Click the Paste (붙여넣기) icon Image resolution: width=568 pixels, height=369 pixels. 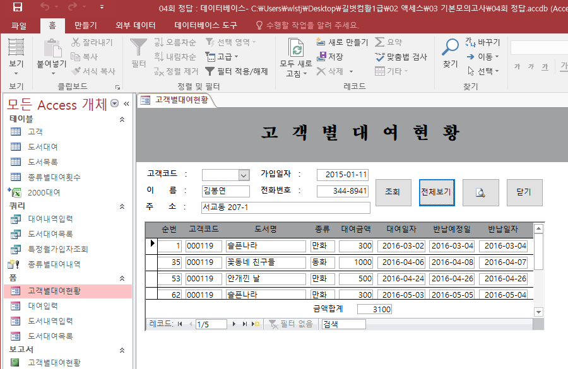[x=51, y=48]
